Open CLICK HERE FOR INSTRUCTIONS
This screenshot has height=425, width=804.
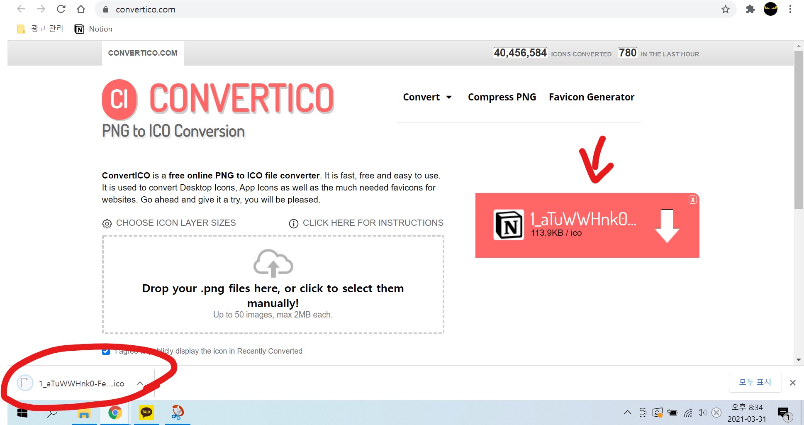click(373, 223)
